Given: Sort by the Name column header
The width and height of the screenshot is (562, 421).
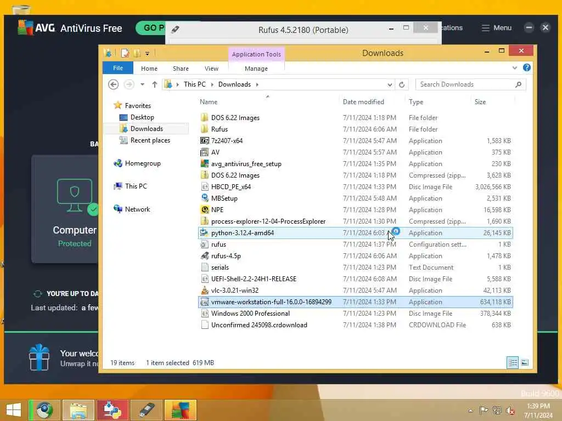Looking at the screenshot, I should click(209, 102).
